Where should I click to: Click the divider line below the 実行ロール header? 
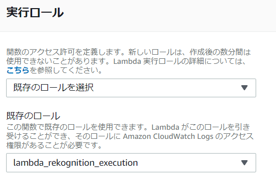point(138,32)
